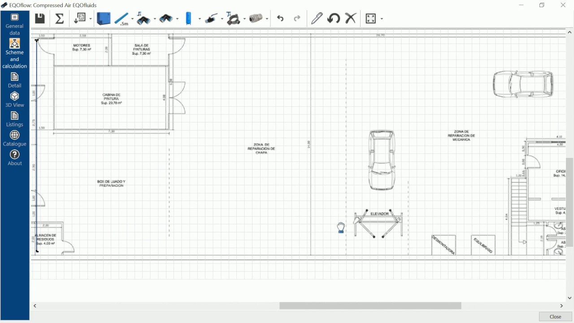Click the SALA DE PINTURAS room label
The width and height of the screenshot is (574, 323).
pyautogui.click(x=141, y=49)
